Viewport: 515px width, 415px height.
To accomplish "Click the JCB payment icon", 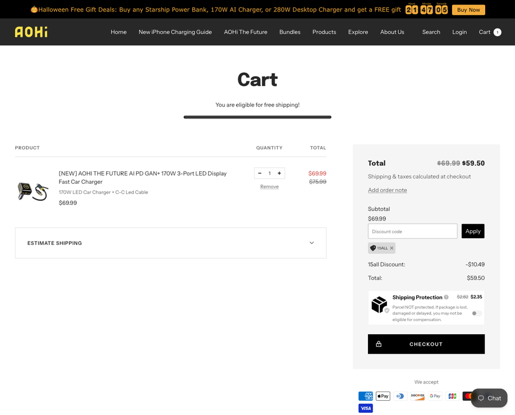I will coord(452,396).
